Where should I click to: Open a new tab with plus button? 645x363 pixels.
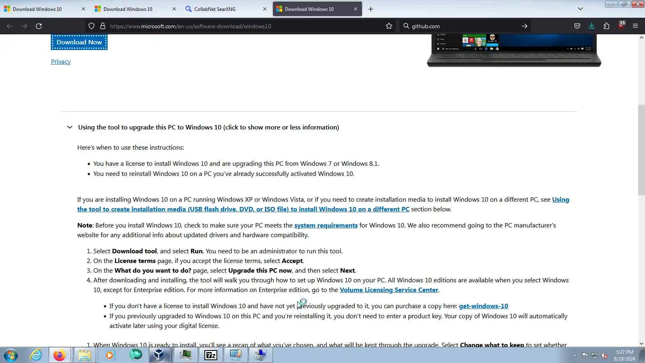click(x=370, y=9)
